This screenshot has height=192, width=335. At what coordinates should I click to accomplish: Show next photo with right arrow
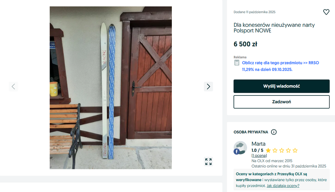point(208,86)
